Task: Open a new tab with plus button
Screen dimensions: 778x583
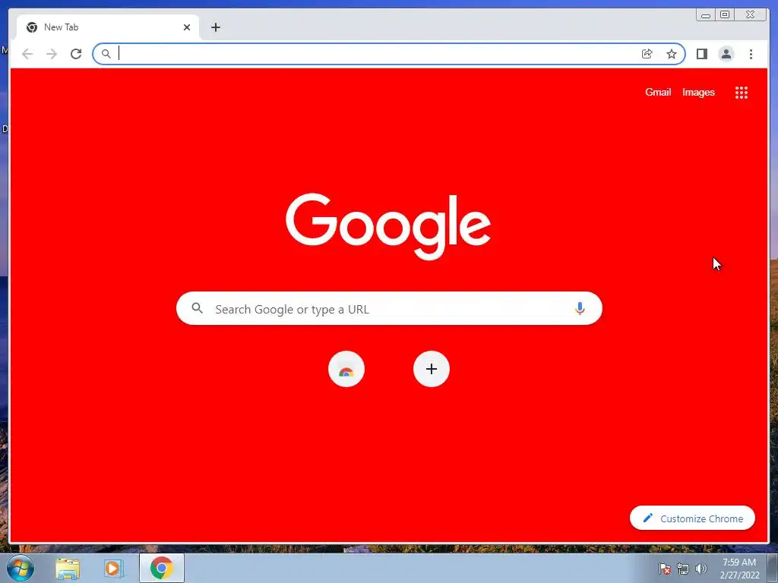Action: (215, 27)
